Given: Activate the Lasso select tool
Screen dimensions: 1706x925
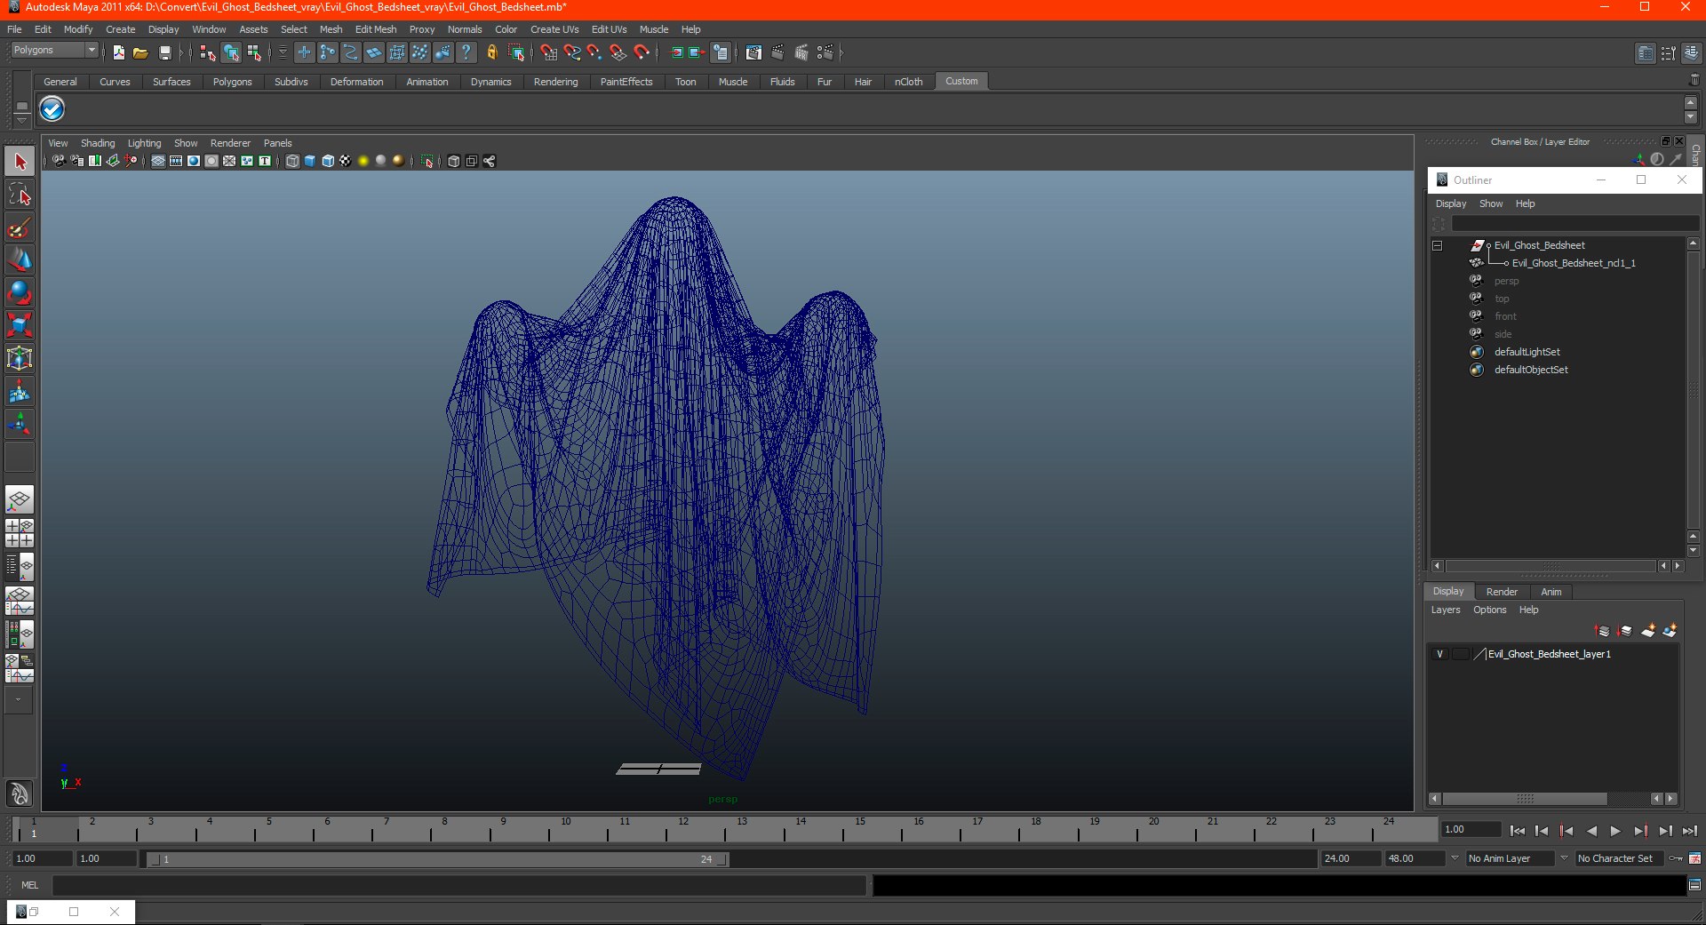Looking at the screenshot, I should [x=20, y=195].
